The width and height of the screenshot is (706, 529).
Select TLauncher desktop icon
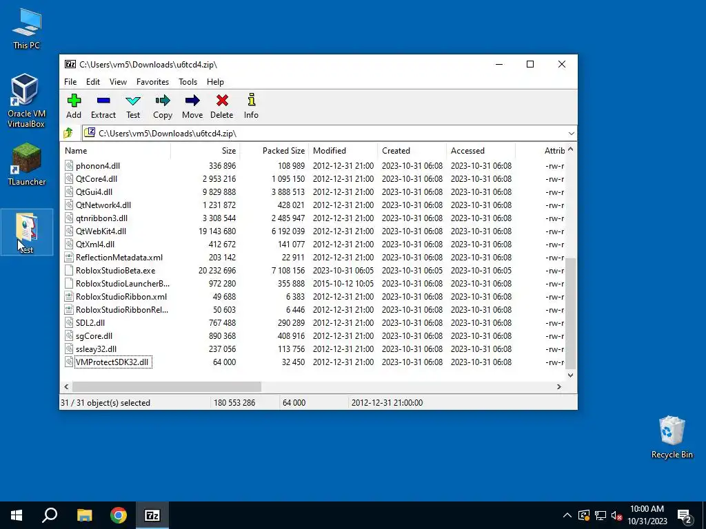[27, 164]
